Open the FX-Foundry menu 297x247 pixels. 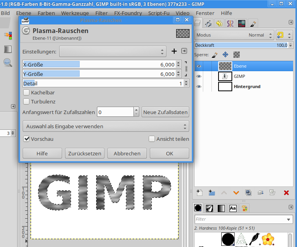[x=128, y=13]
